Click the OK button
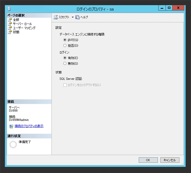 coord(148,160)
